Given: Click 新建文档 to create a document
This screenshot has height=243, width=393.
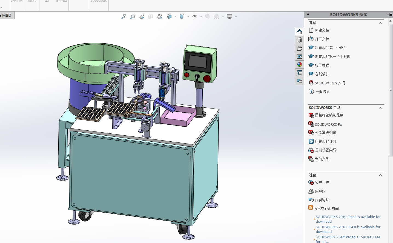Looking at the screenshot, I should click(x=322, y=30).
